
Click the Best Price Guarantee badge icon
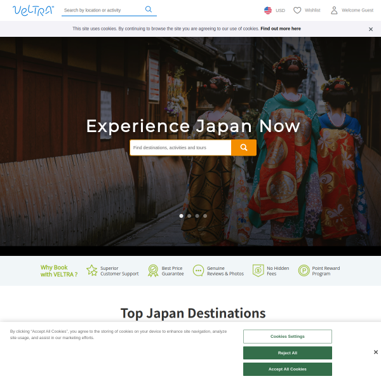click(x=153, y=271)
